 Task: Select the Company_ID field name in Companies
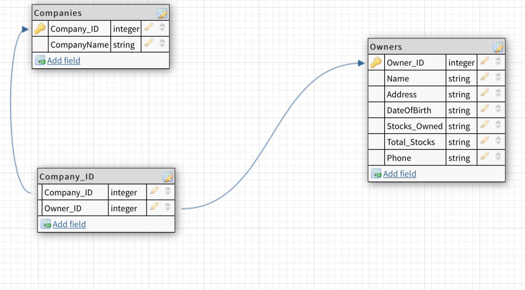(x=75, y=29)
